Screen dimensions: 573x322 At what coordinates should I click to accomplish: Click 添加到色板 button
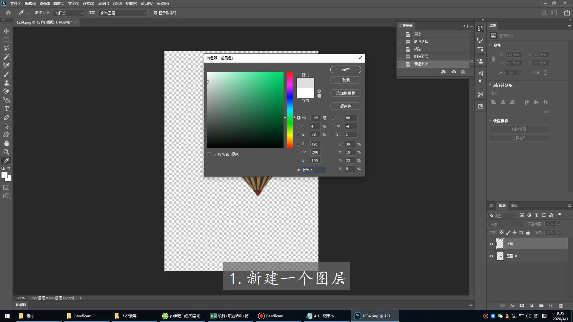[x=345, y=93]
